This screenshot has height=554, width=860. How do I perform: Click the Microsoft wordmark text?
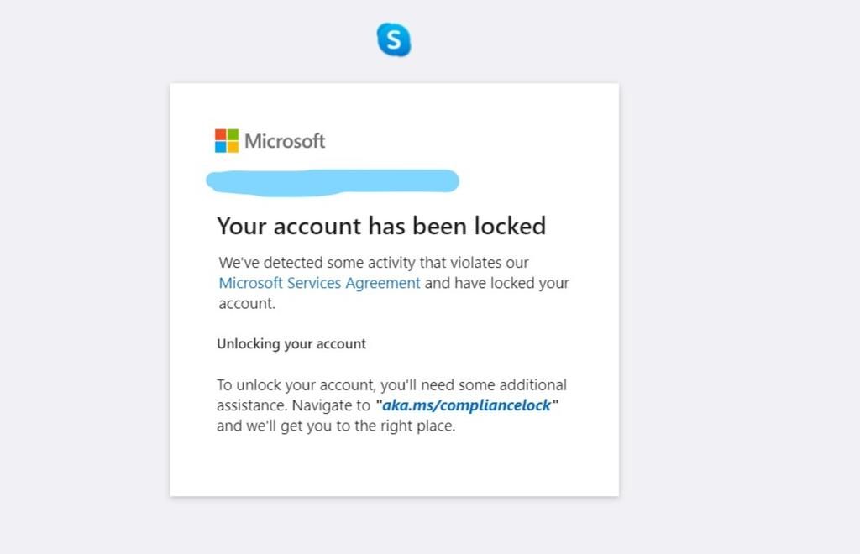click(285, 141)
